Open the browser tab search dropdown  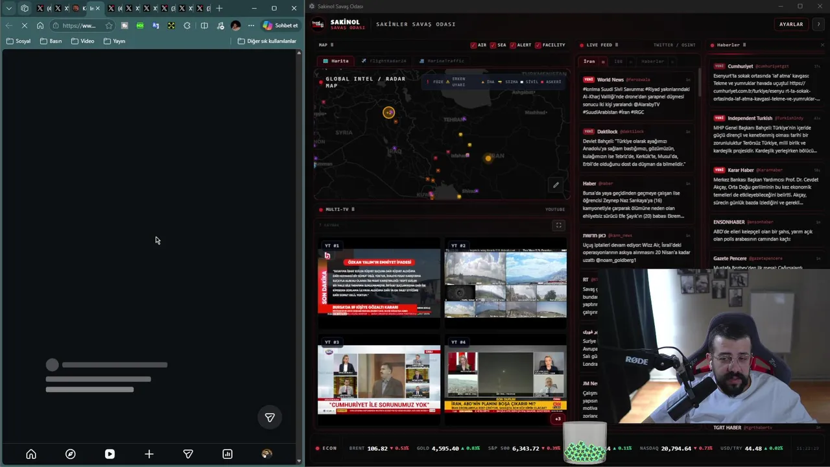point(8,8)
